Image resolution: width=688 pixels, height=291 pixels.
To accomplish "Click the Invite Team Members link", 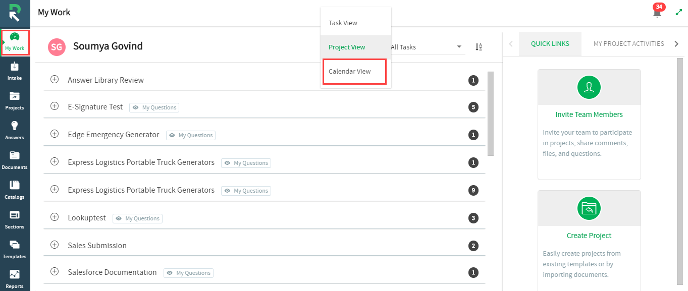I will [589, 114].
